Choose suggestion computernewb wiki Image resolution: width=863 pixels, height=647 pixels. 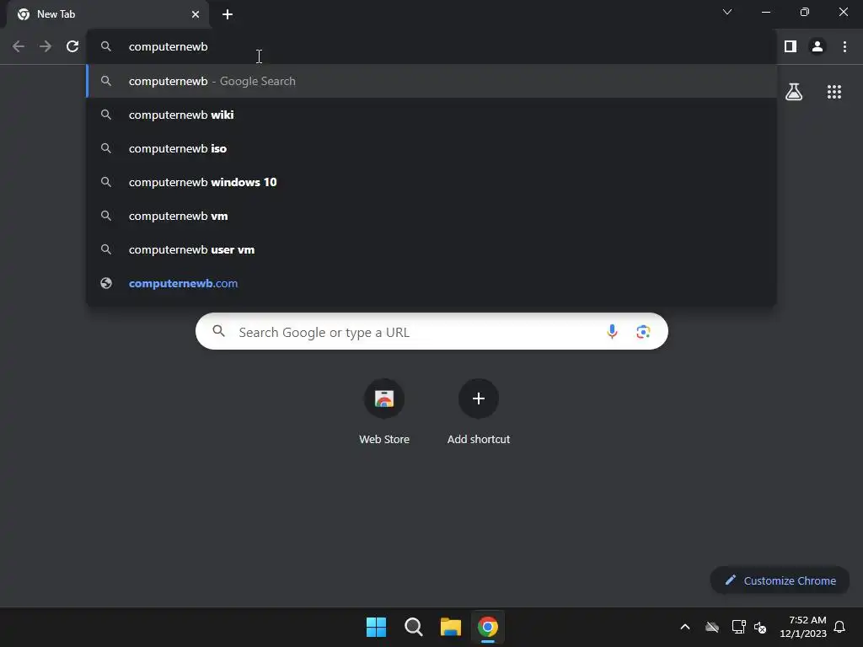(431, 115)
